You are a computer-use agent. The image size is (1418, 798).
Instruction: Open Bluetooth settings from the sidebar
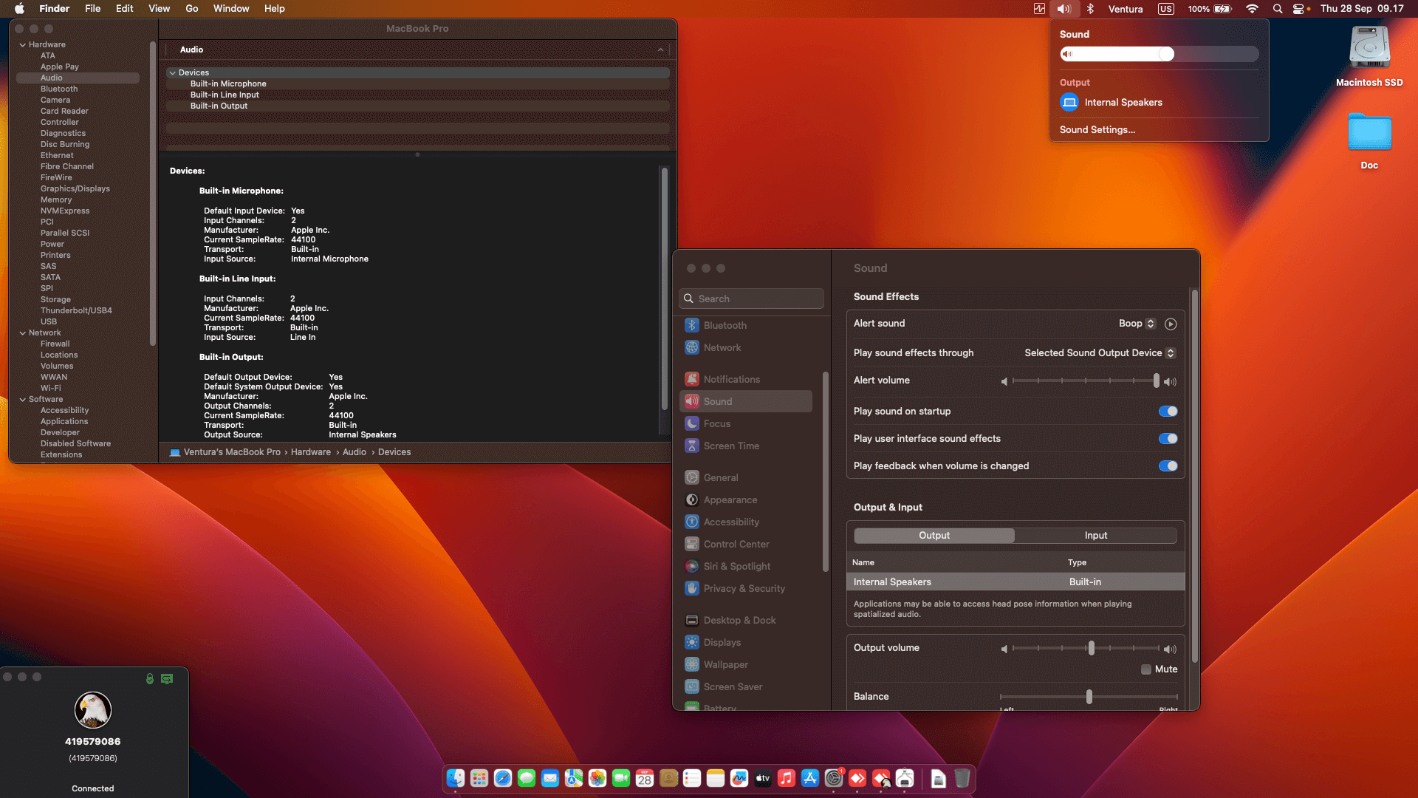pyautogui.click(x=725, y=325)
